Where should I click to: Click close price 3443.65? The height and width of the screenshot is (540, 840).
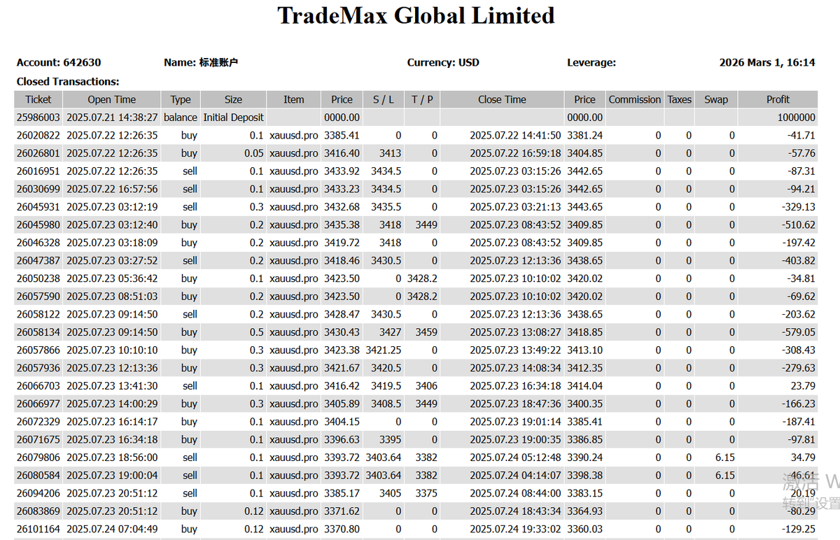[x=584, y=207]
